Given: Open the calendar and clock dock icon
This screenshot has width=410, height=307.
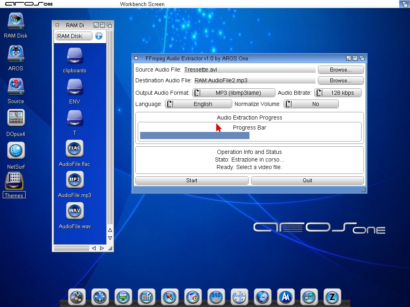Looking at the screenshot, I should tap(193, 297).
